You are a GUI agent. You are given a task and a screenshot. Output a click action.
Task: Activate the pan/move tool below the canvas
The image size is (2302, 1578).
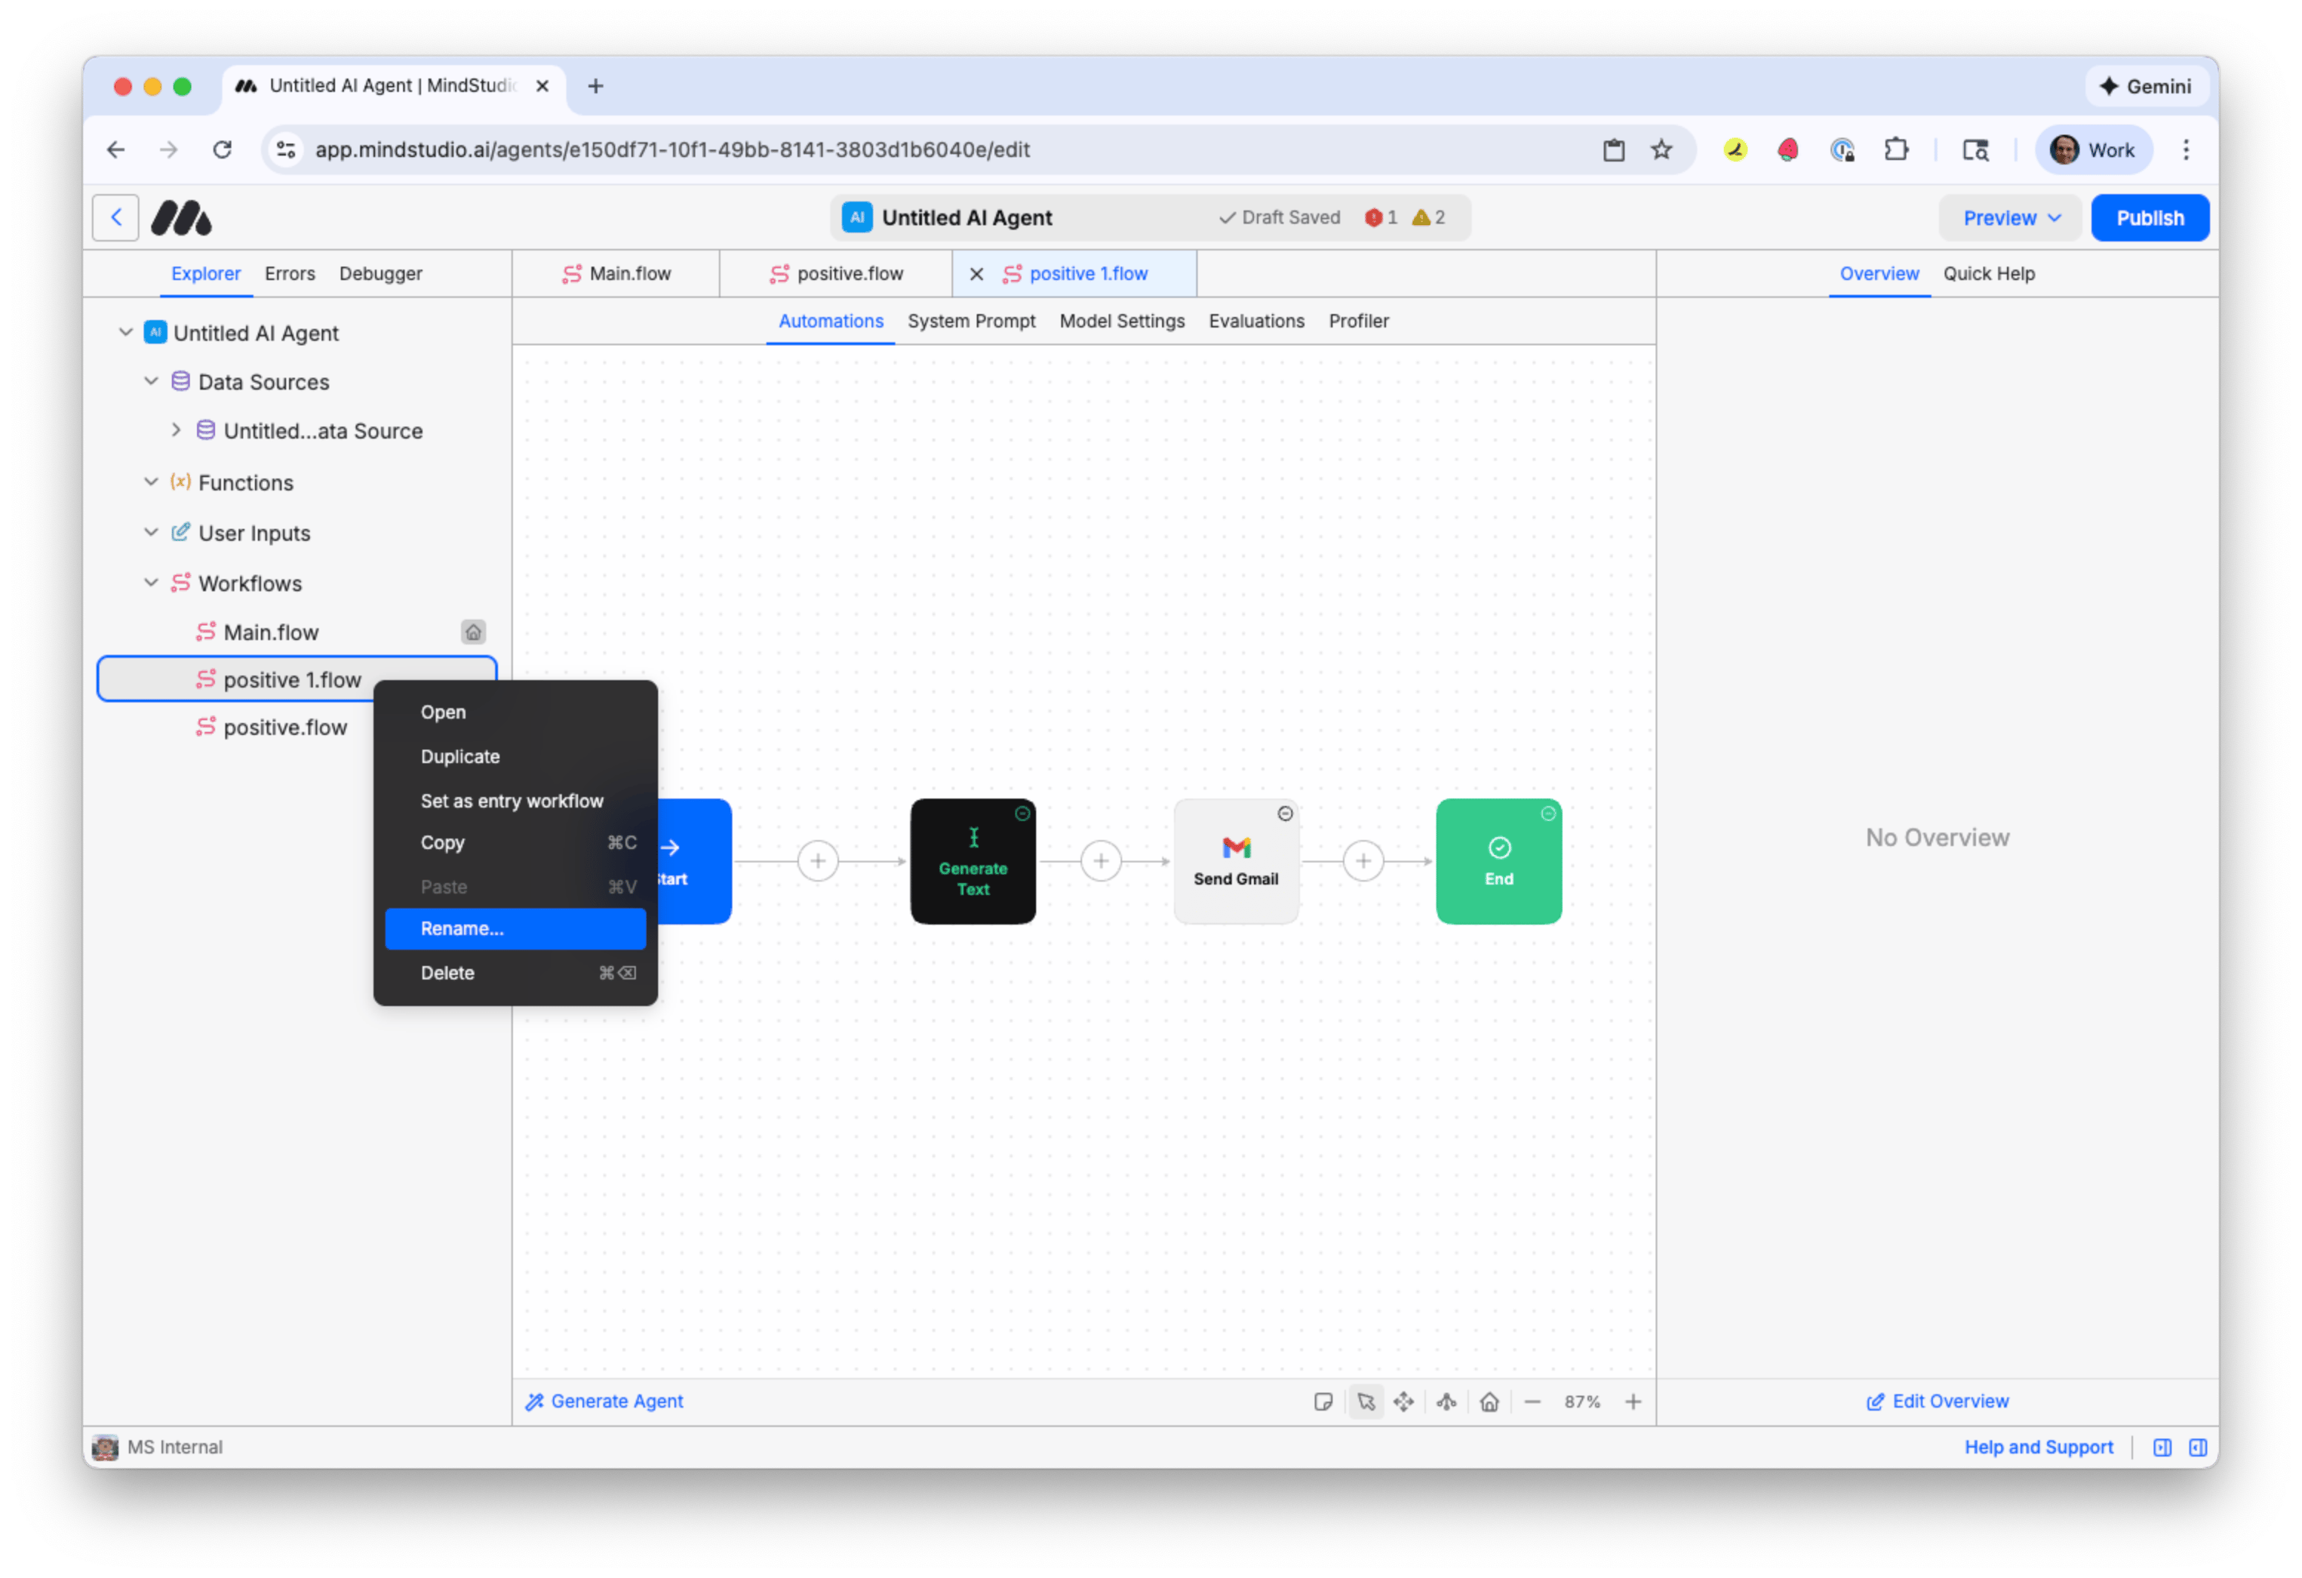(1404, 1402)
